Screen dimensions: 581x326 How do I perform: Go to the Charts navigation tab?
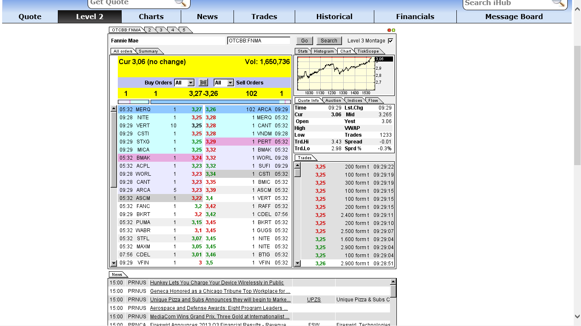151,17
